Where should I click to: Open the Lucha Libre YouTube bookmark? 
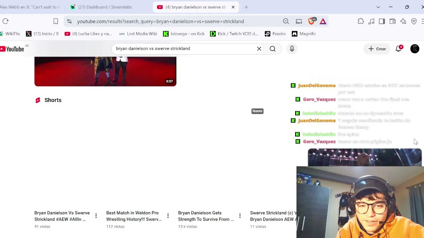click(88, 34)
